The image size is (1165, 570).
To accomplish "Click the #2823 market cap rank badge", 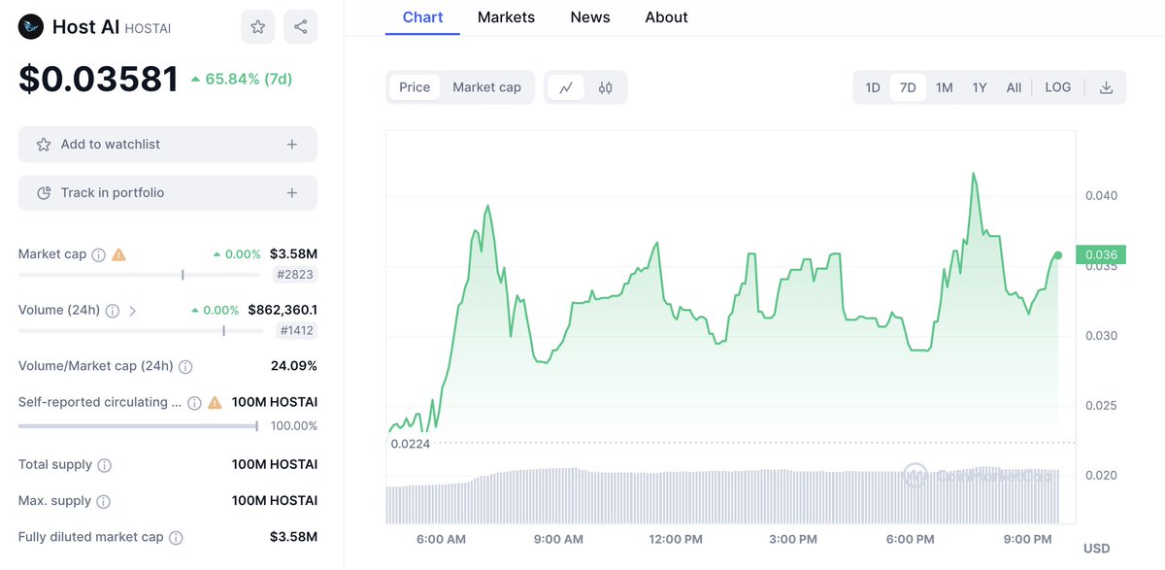I will 296,275.
